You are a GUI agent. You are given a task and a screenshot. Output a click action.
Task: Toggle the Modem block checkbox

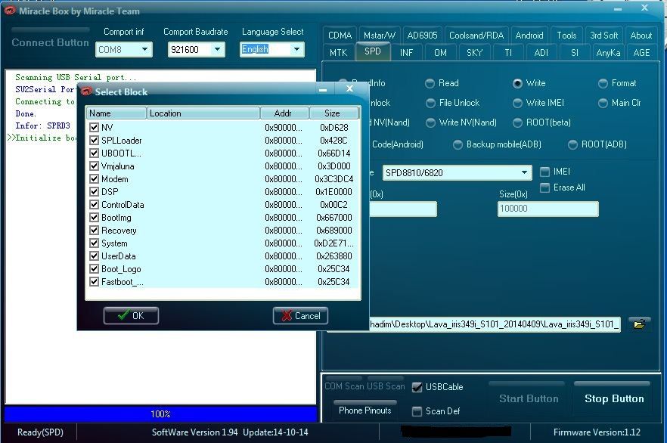tap(94, 179)
